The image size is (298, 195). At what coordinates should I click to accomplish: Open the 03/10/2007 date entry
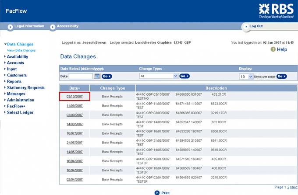(x=74, y=96)
